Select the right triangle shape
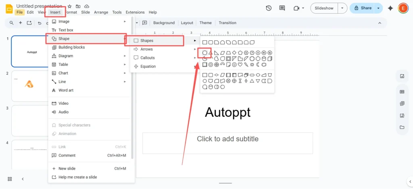 (x=217, y=53)
